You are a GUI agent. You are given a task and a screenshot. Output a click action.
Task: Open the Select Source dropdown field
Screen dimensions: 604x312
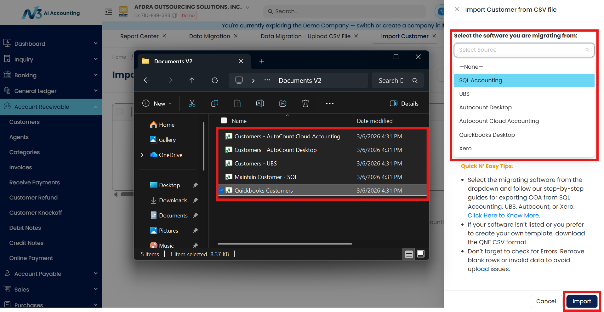524,50
